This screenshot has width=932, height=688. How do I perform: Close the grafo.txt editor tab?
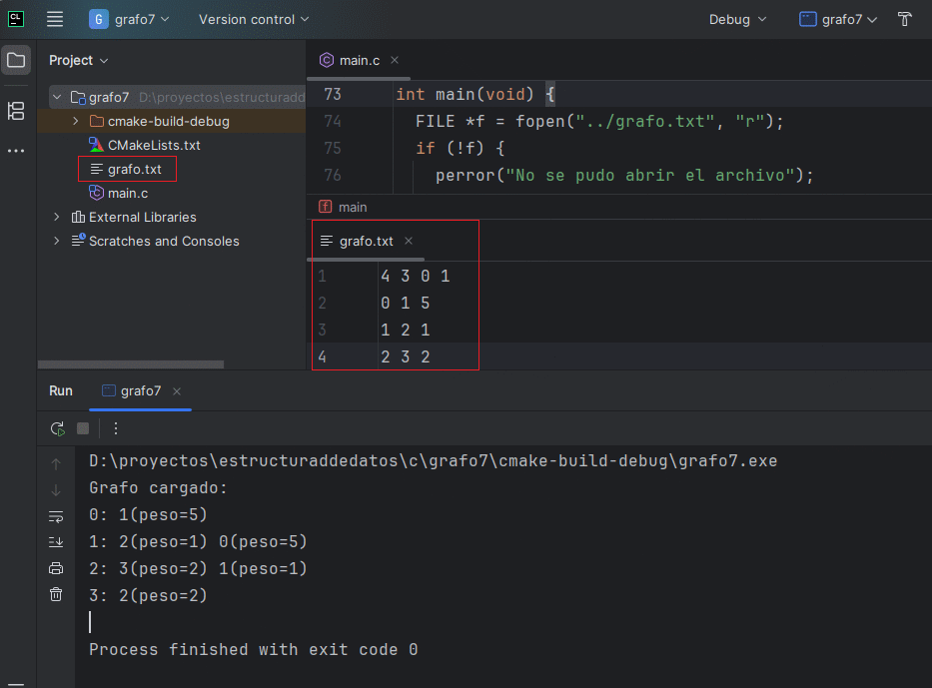pos(409,241)
